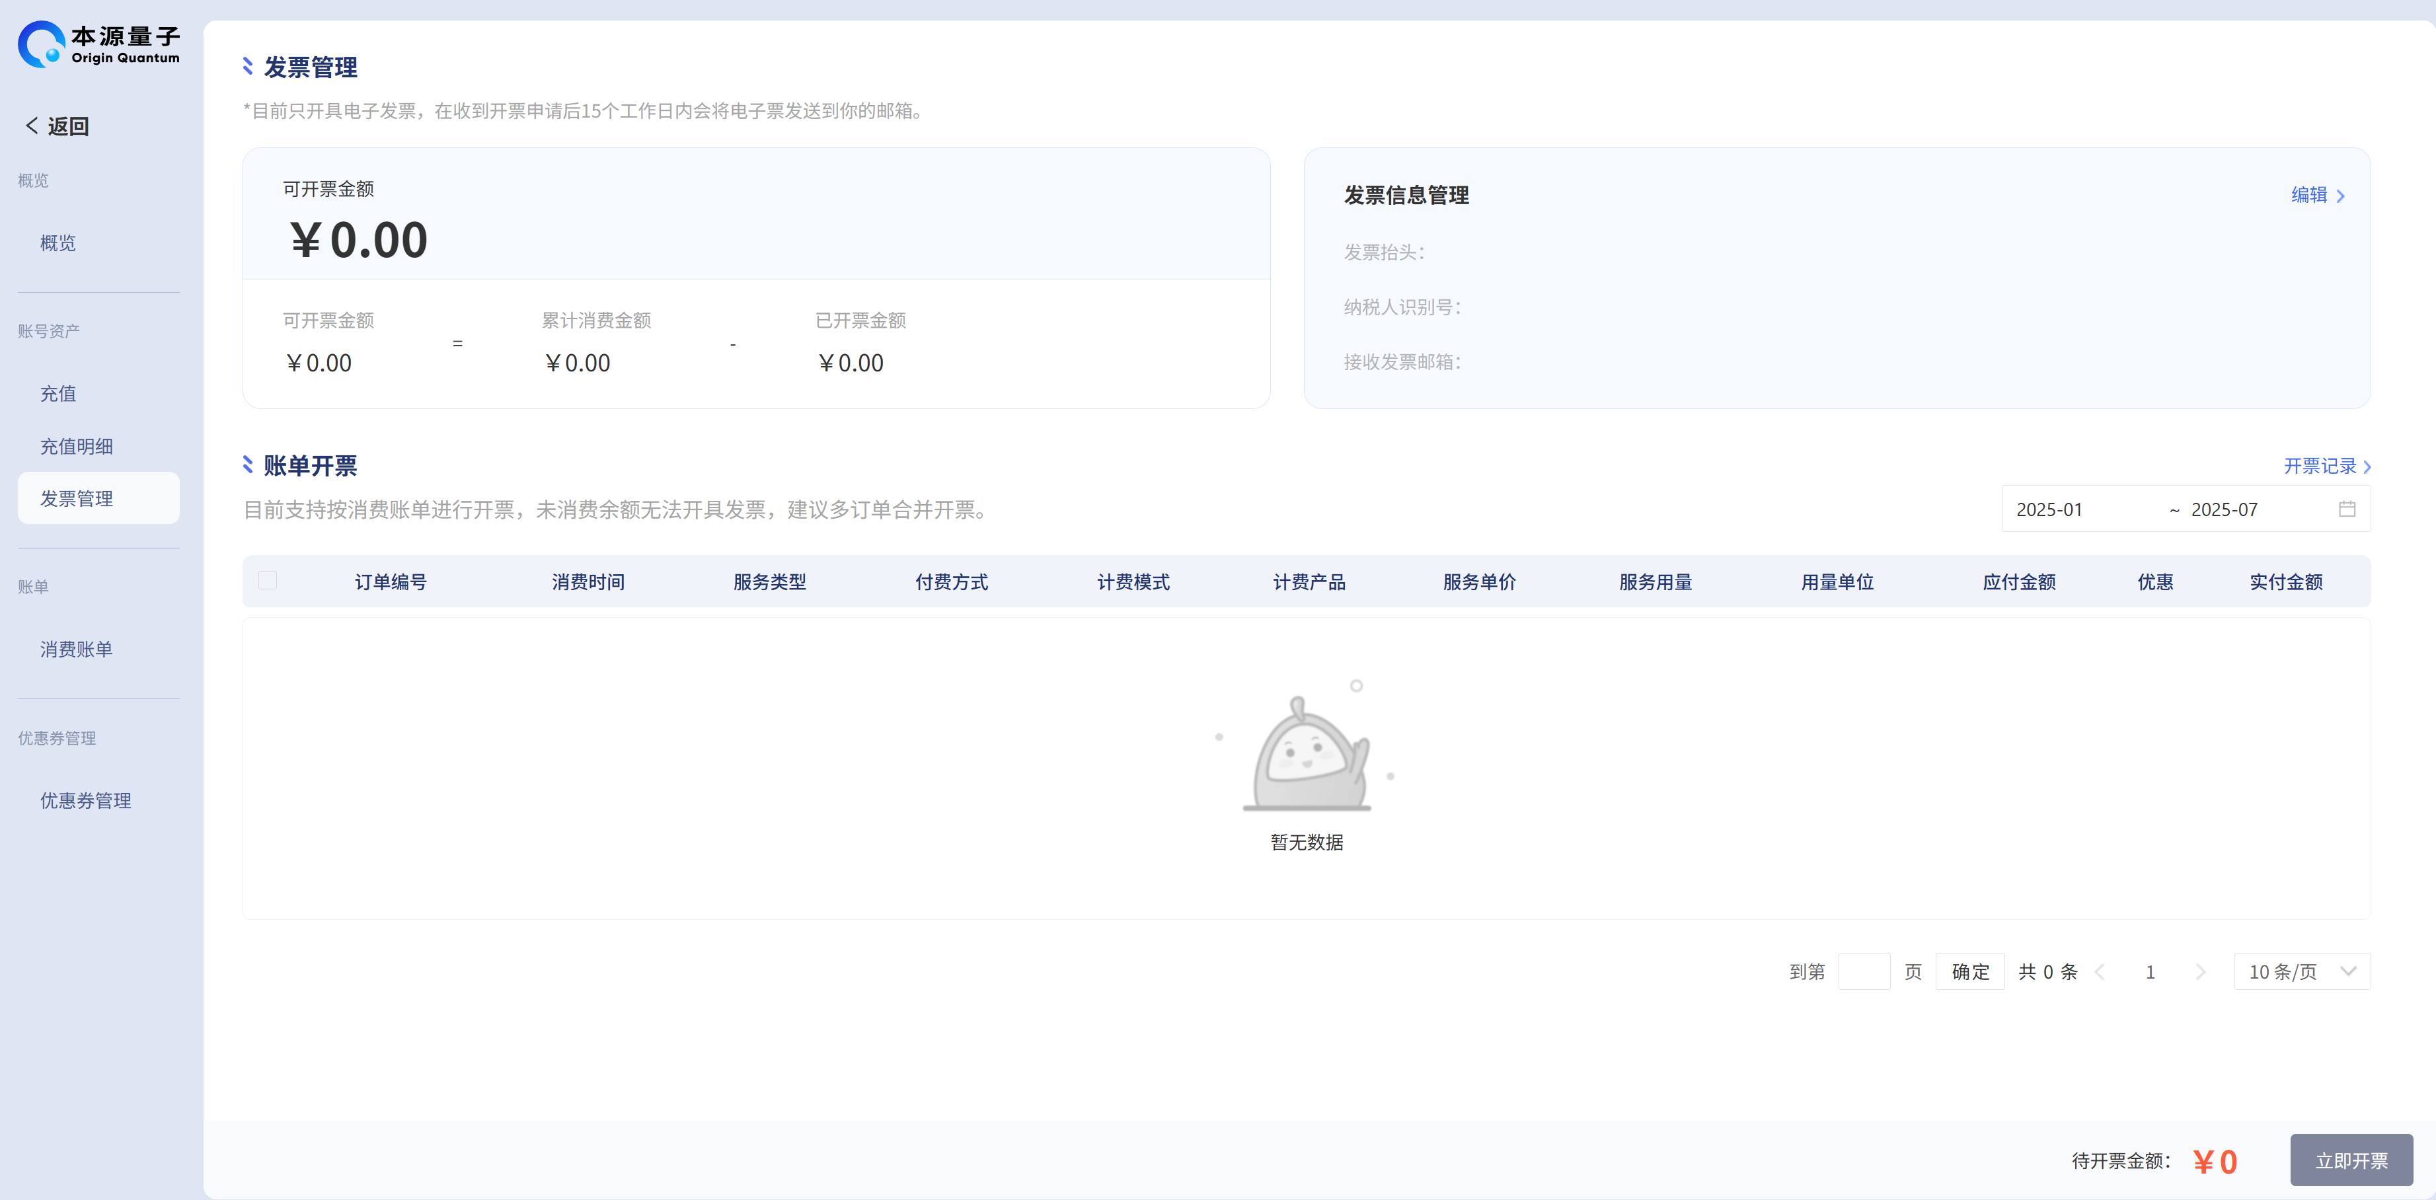
Task: Click the calendar icon in date range
Action: pos(2346,509)
